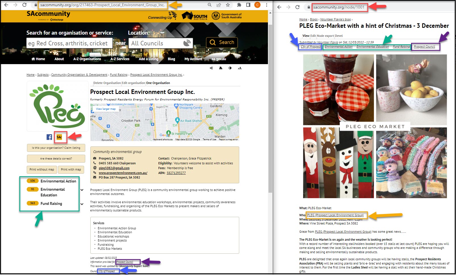Open Chrome three-dot menu
The height and width of the screenshot is (275, 456).
click(x=266, y=5)
